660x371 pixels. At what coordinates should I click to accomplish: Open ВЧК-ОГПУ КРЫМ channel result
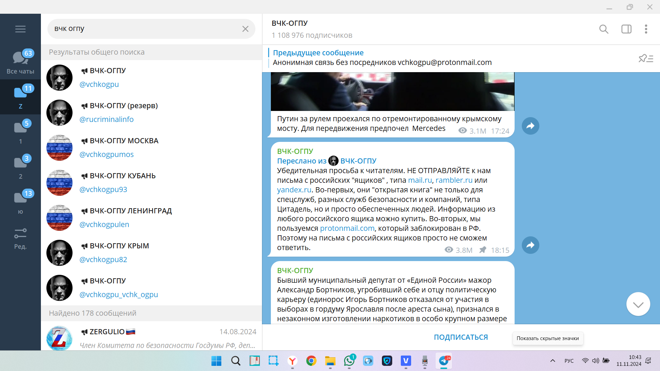click(151, 253)
